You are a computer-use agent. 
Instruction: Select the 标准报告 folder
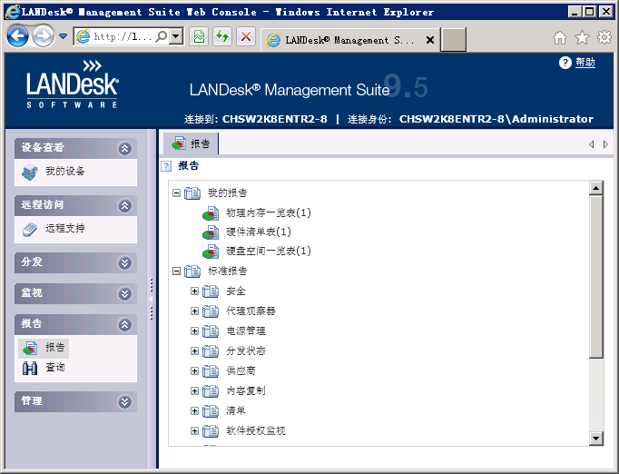pyautogui.click(x=228, y=271)
